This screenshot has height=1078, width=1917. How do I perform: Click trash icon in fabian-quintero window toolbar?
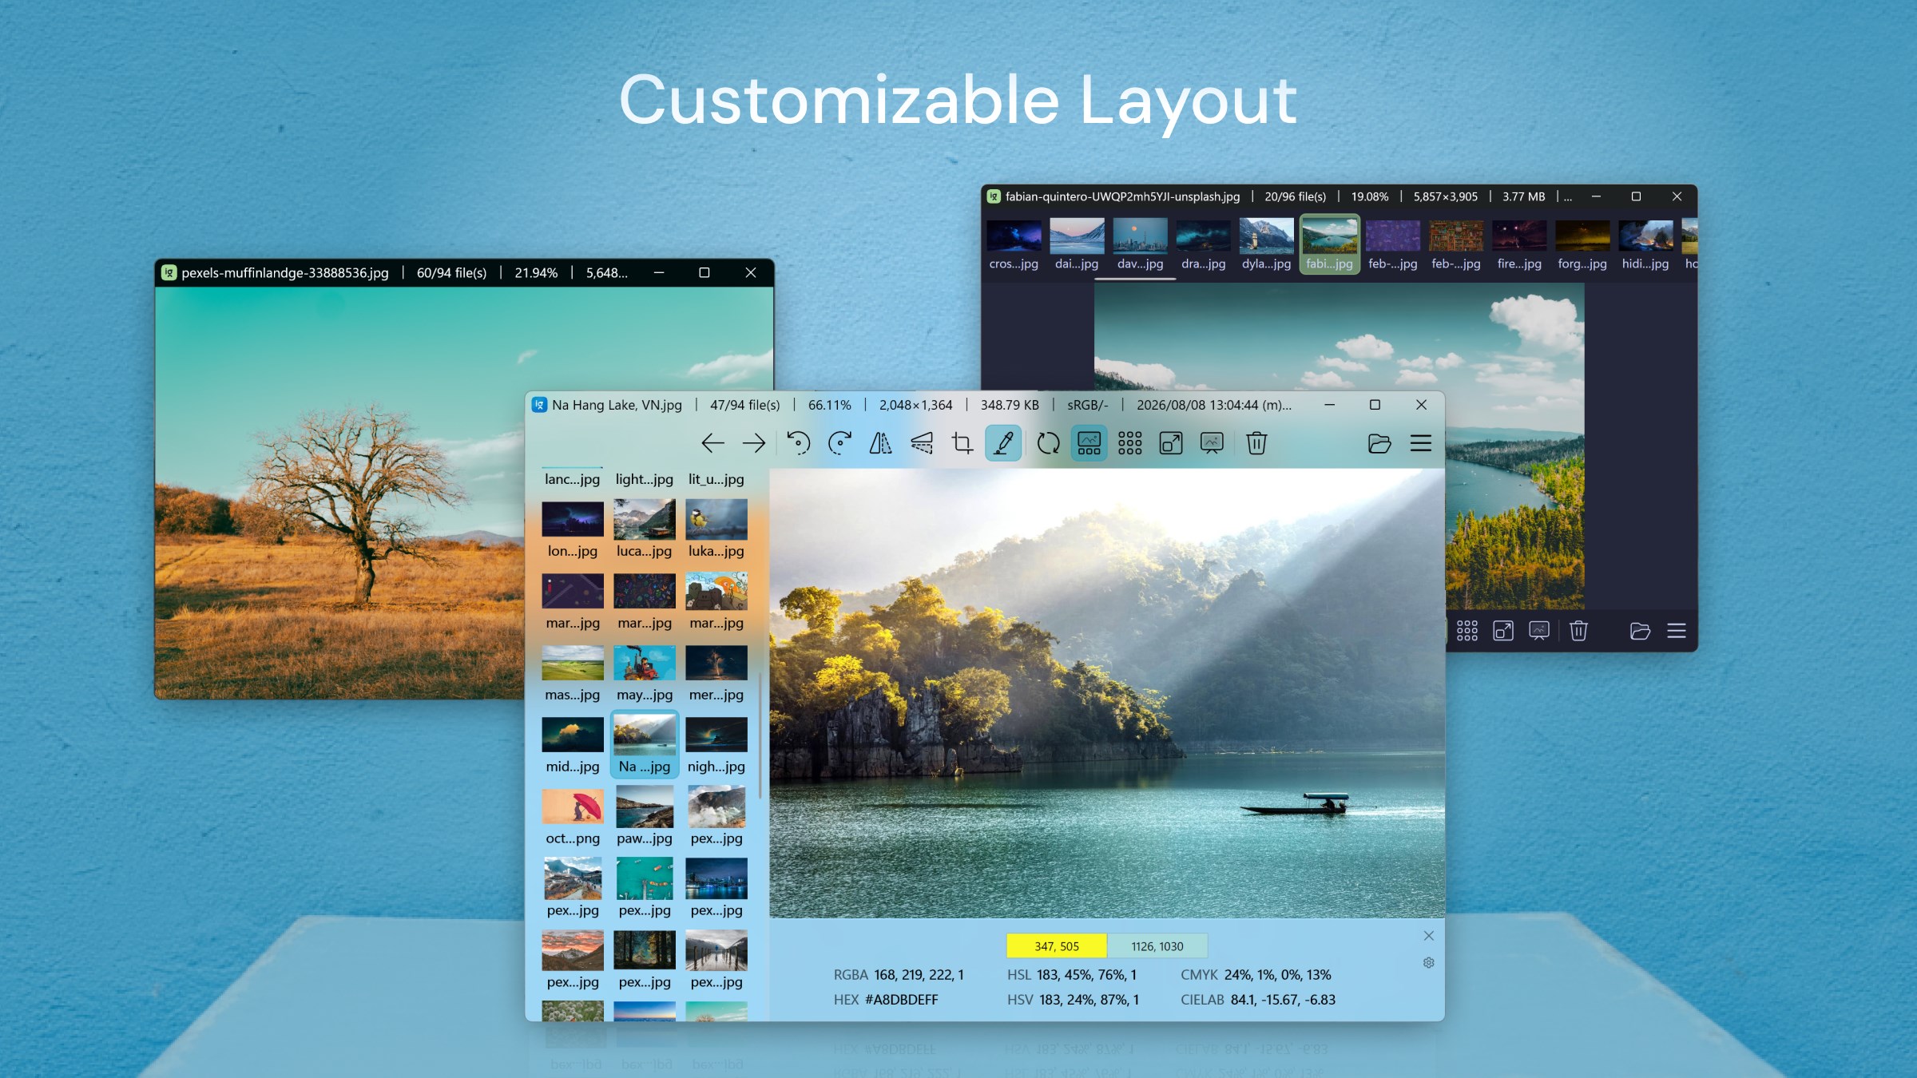click(x=1578, y=631)
